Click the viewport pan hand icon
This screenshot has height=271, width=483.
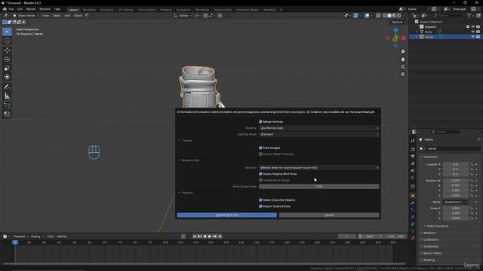pyautogui.click(x=402, y=59)
